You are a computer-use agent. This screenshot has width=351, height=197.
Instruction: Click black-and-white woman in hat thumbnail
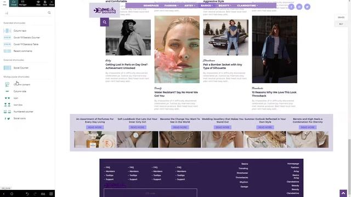(128, 37)
